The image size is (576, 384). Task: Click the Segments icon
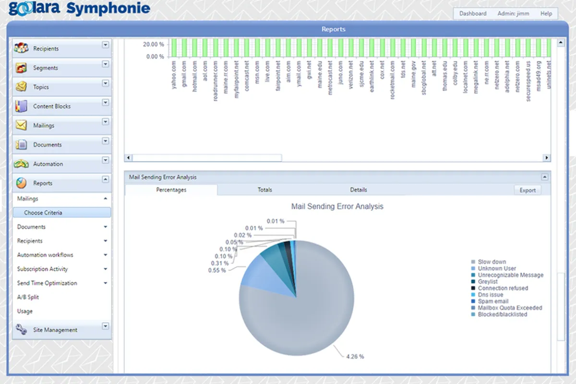22,68
